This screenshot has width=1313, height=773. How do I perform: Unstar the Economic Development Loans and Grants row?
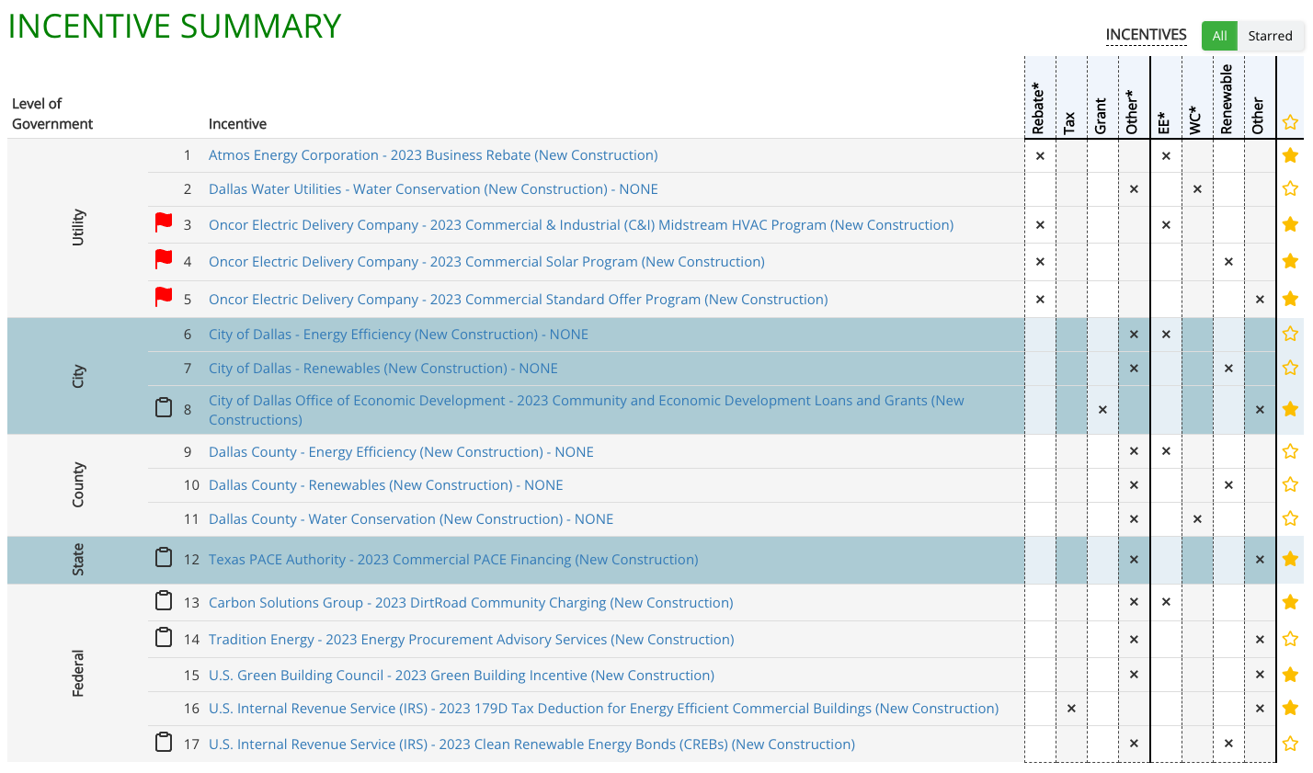coord(1290,409)
